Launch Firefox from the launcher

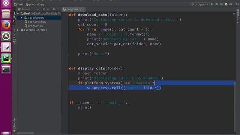pos(6,25)
